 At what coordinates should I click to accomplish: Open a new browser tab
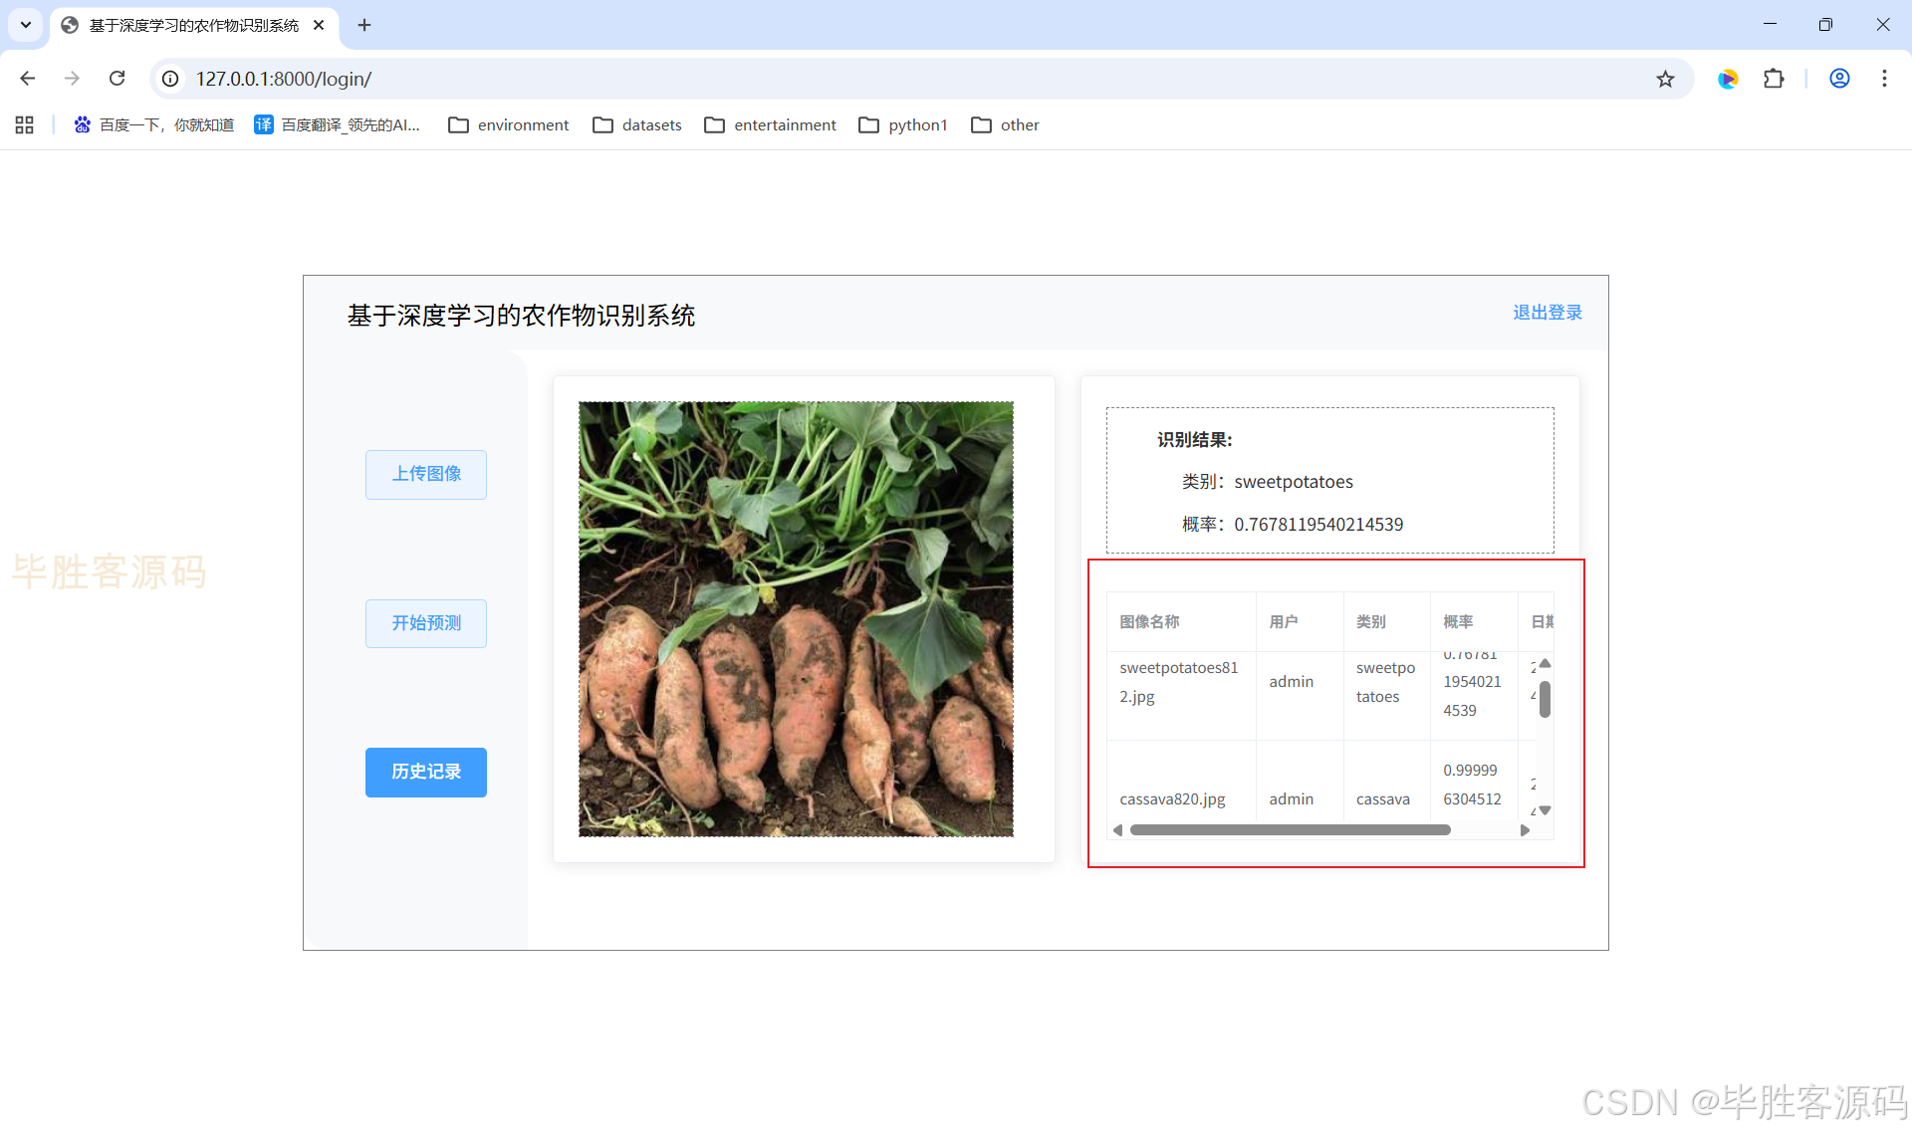tap(364, 25)
